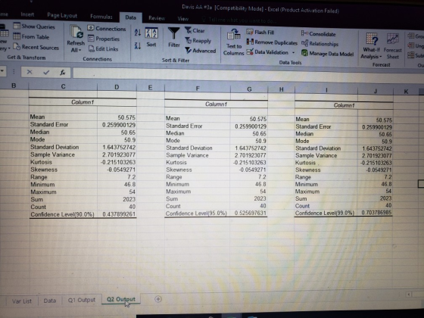Select column F header
This screenshot has width=424, height=318.
pos(198,89)
